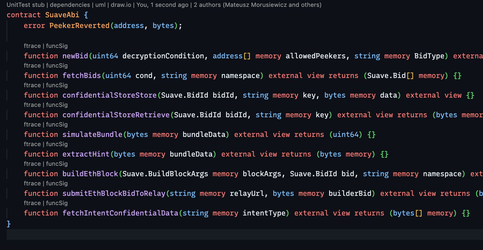Open the draw.io code lens link

(121, 5)
